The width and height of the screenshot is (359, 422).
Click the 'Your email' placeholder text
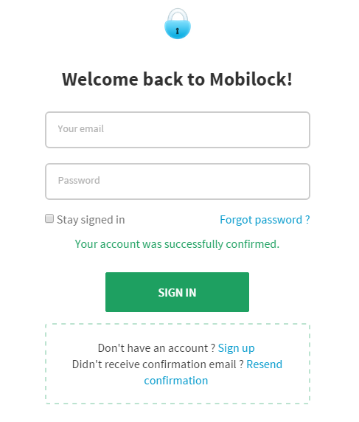click(80, 128)
